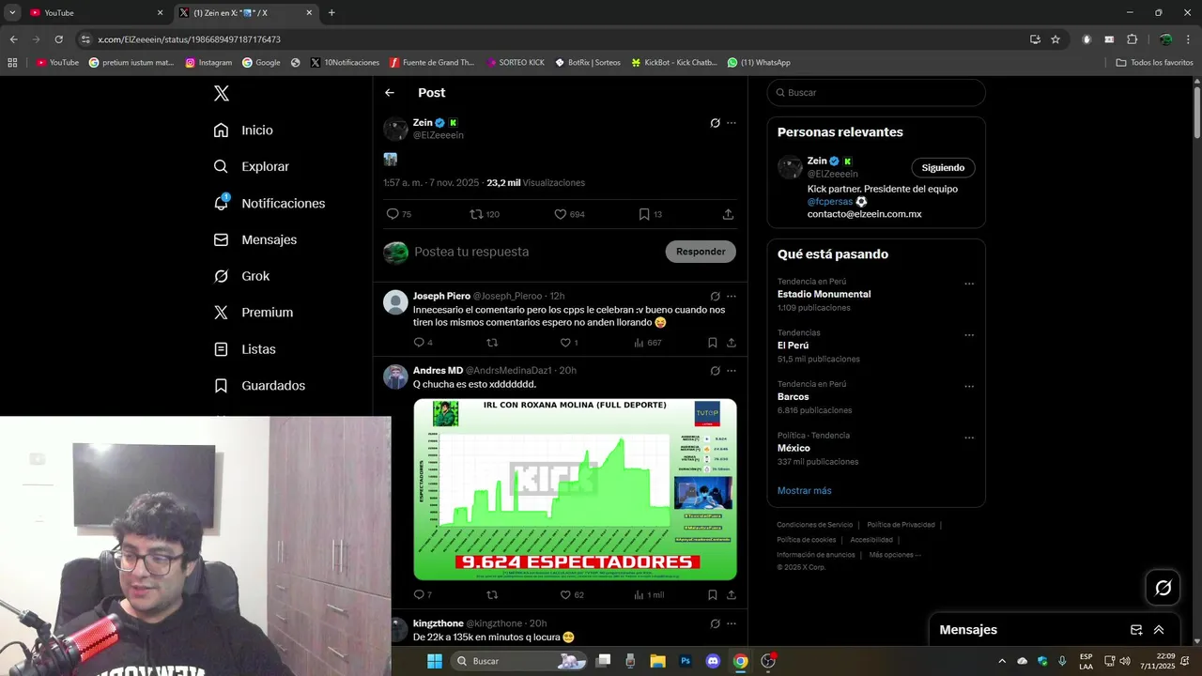Open Guardados in sidebar
This screenshot has width=1202, height=676.
pyautogui.click(x=260, y=386)
